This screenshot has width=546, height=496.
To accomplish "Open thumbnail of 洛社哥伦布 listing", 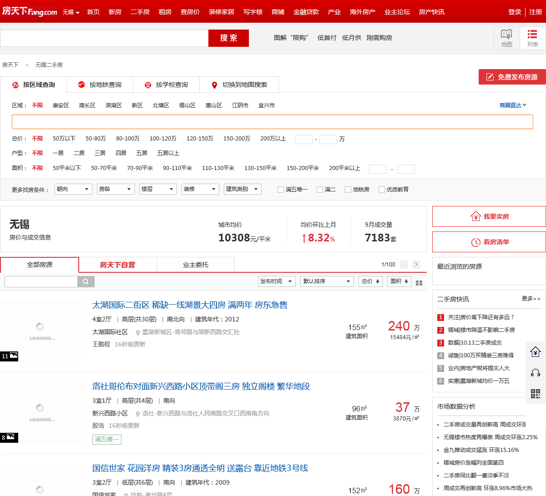I will (41, 412).
